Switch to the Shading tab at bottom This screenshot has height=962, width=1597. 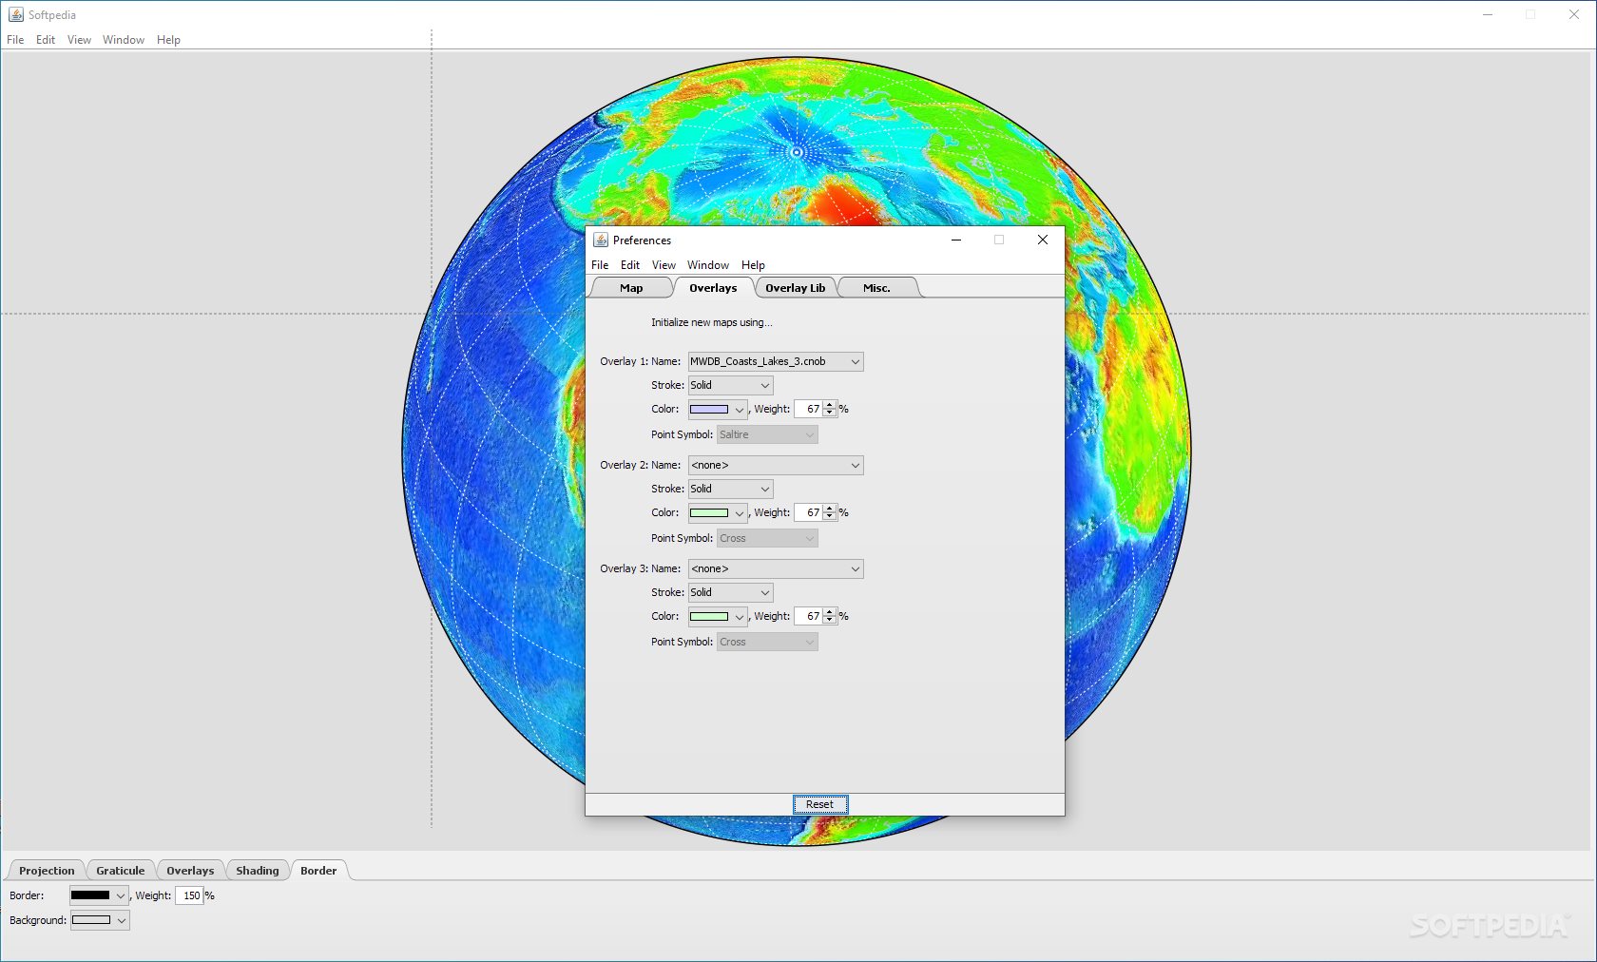pyautogui.click(x=258, y=871)
